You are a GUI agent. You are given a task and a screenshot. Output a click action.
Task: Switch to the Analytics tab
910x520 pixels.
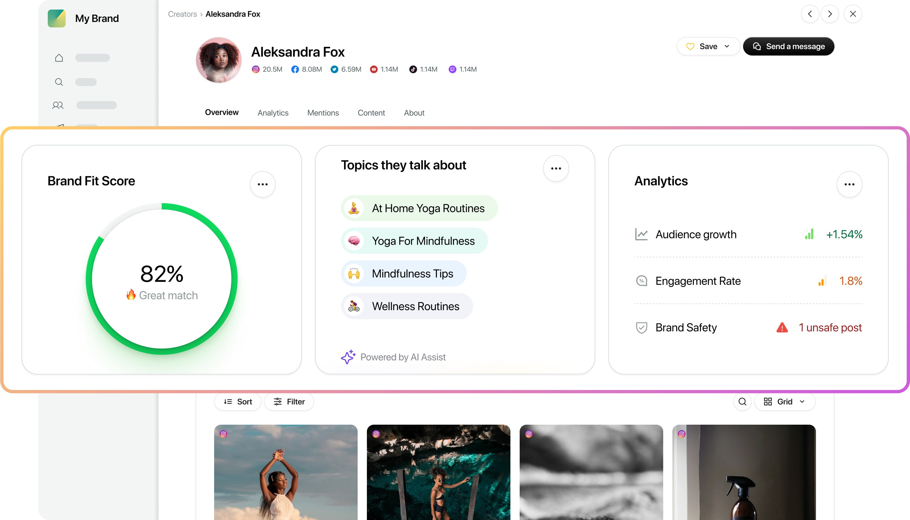click(273, 113)
